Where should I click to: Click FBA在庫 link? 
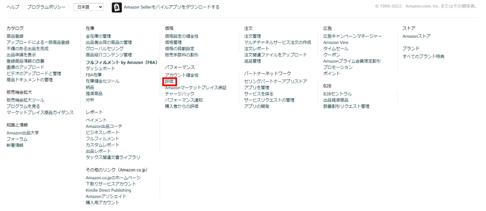pyautogui.click(x=93, y=75)
